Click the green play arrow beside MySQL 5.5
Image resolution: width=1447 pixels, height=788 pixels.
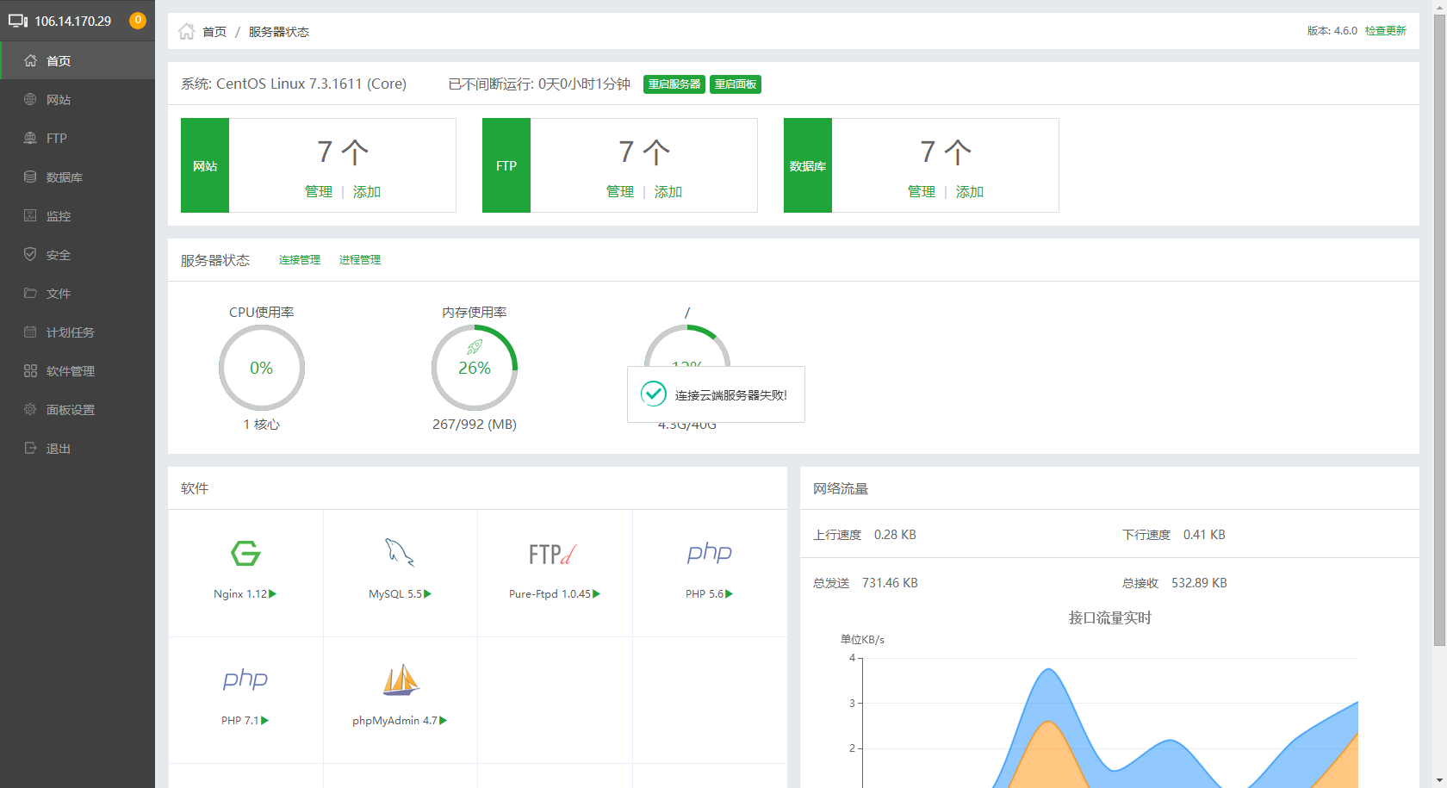pos(428,594)
